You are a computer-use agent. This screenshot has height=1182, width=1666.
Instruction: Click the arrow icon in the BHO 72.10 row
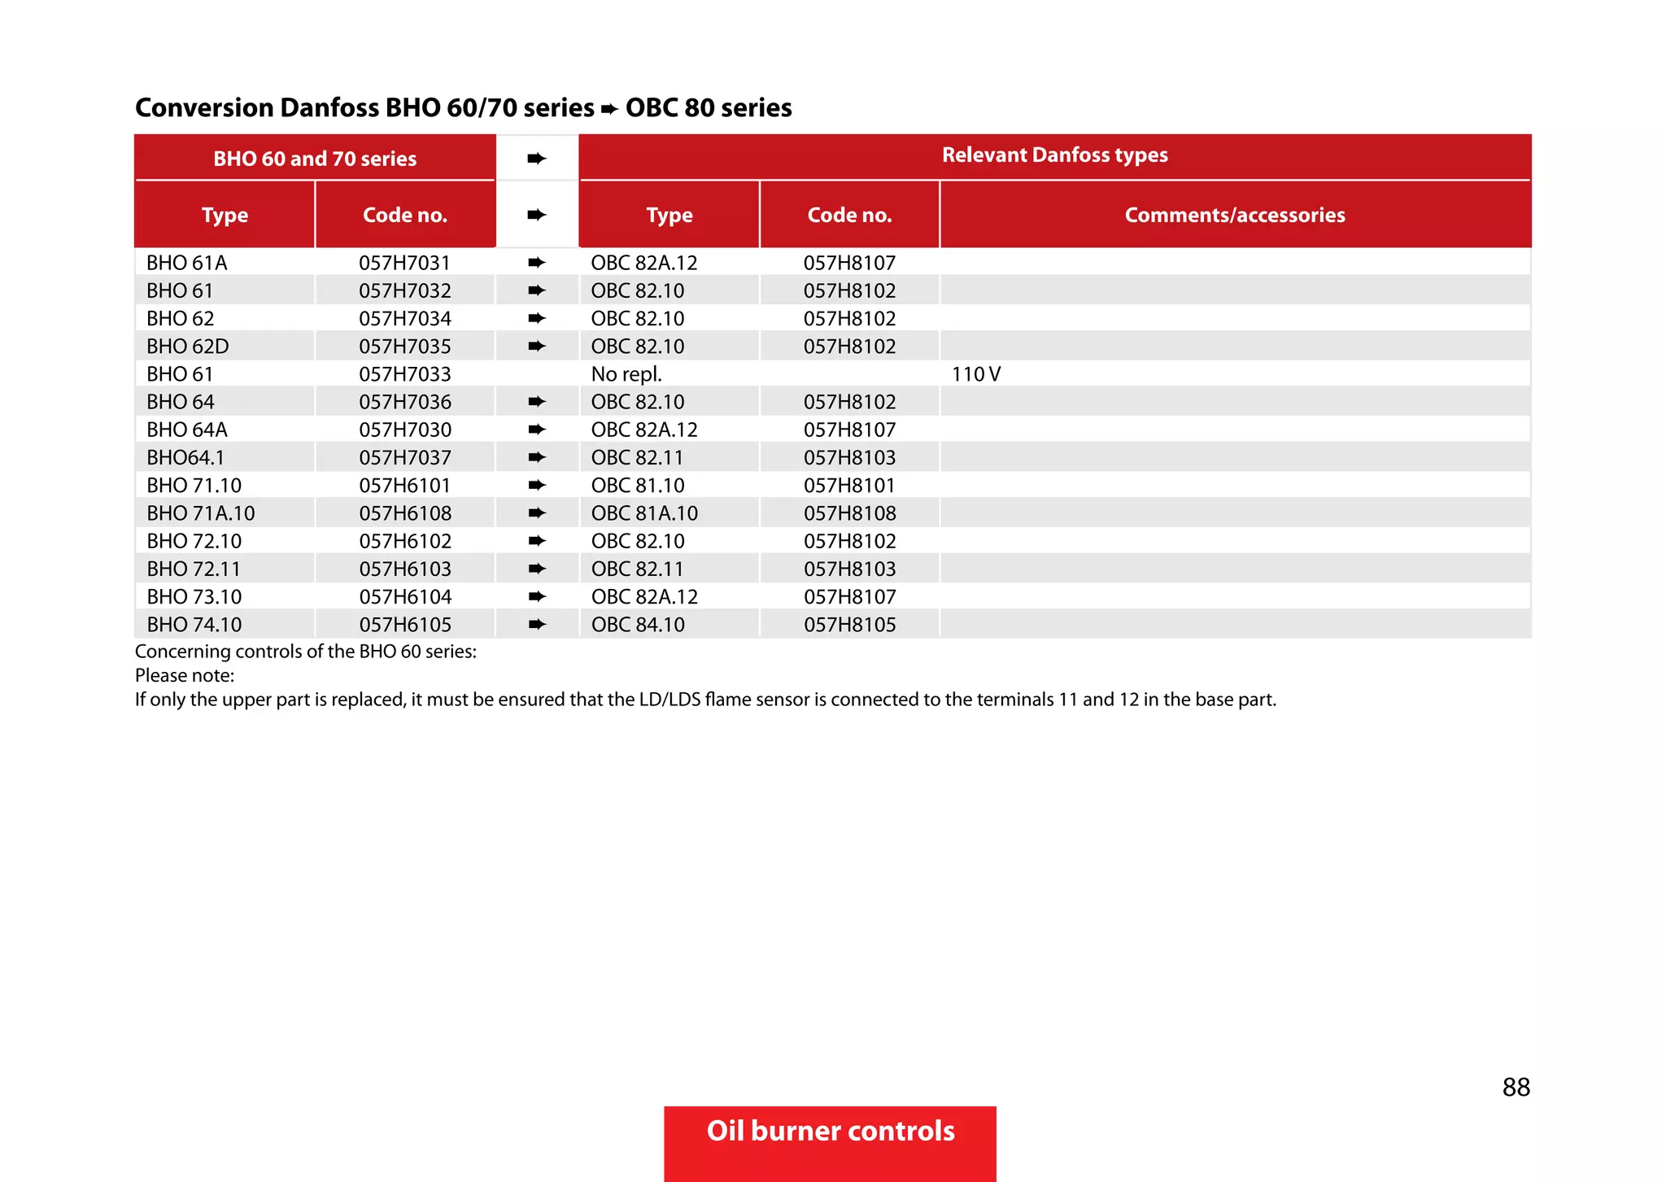536,540
